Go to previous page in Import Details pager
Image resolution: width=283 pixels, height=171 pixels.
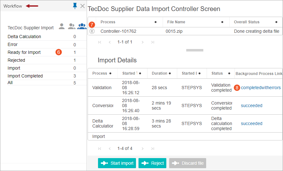point(110,149)
